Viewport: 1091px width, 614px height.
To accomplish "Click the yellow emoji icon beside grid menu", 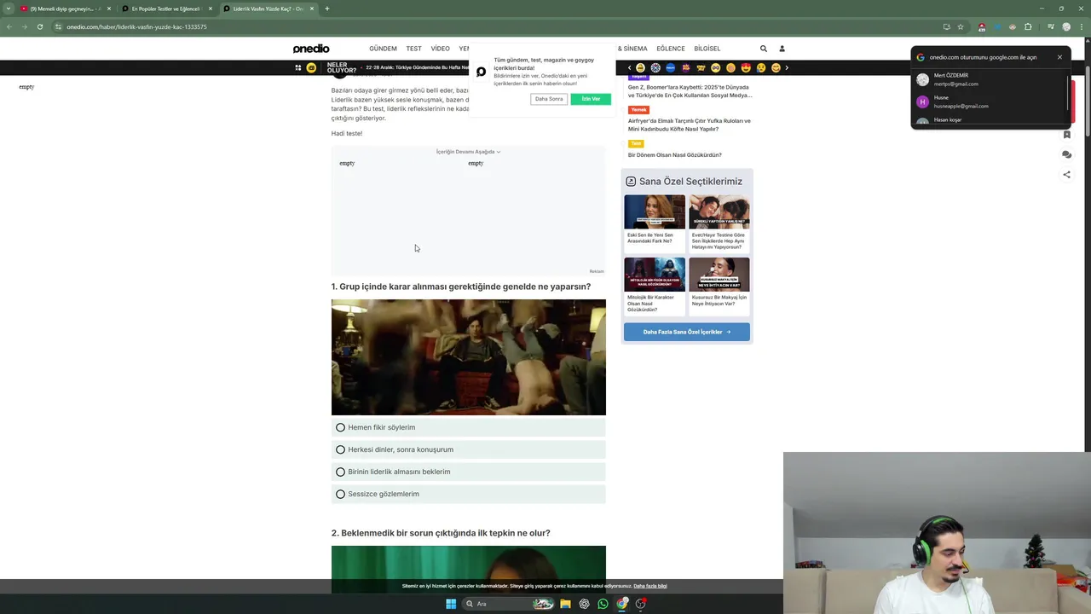I will (x=311, y=67).
